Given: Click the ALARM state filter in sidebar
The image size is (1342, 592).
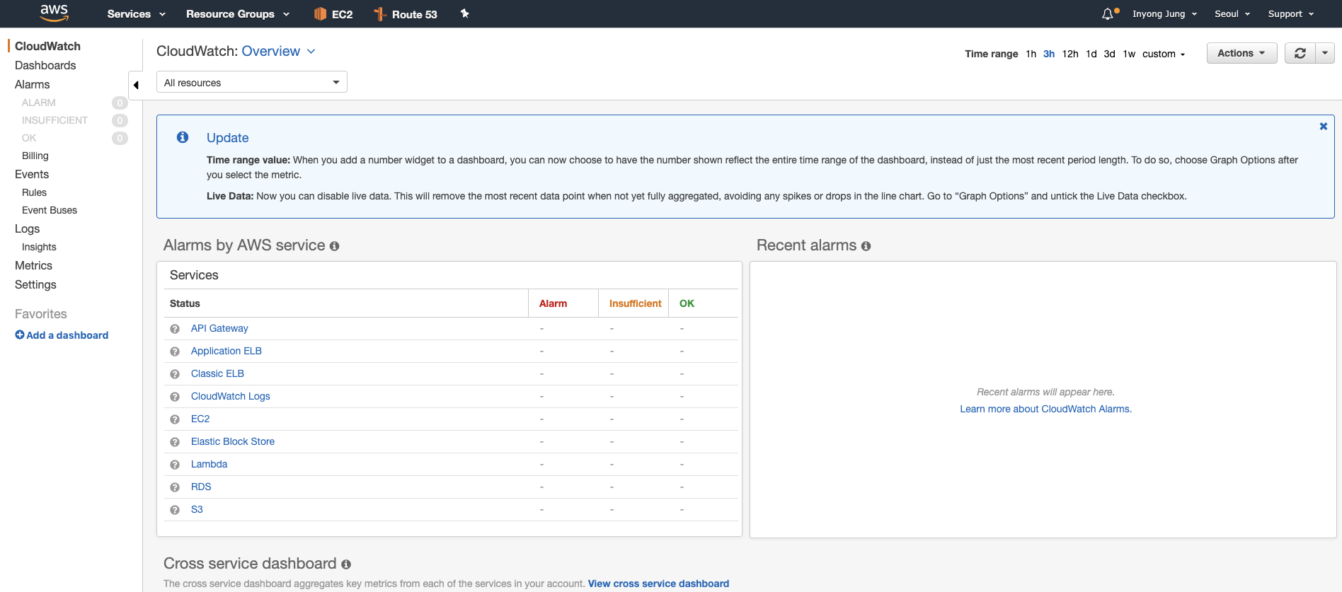Looking at the screenshot, I should click(39, 103).
